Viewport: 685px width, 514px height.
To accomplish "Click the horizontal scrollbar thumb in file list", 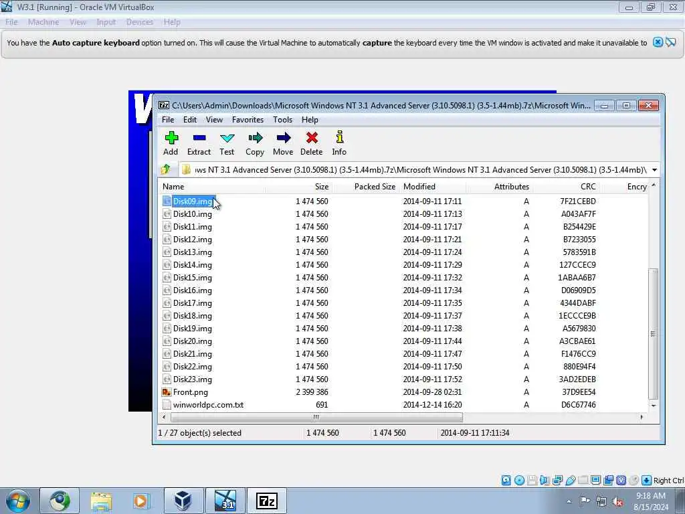I will 316,417.
